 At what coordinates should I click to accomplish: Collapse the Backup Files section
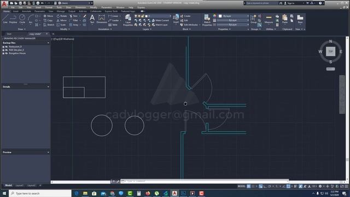48,43
